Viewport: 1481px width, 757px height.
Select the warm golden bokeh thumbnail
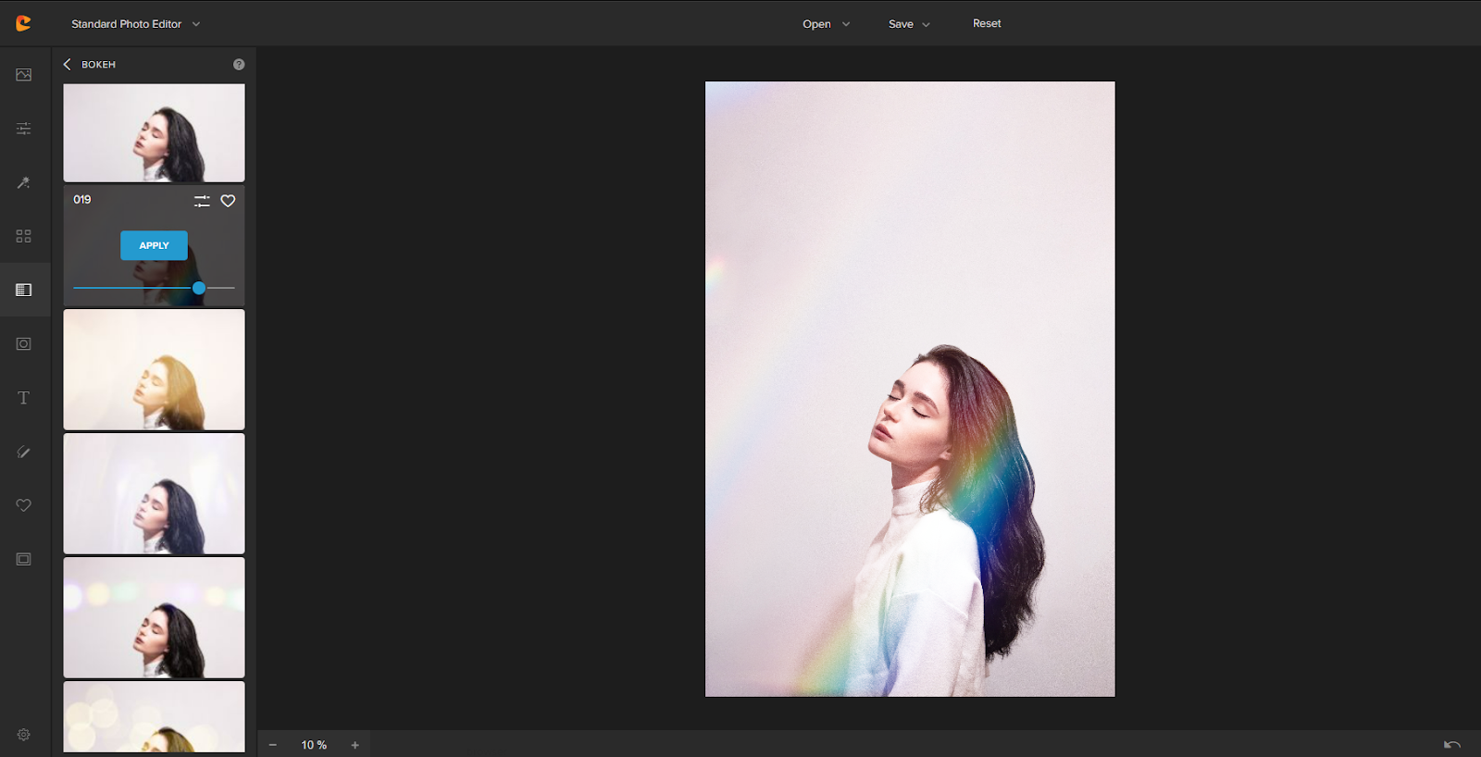pos(154,369)
